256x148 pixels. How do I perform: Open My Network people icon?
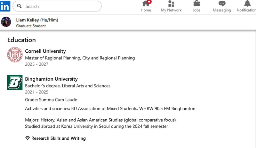pyautogui.click(x=171, y=4)
